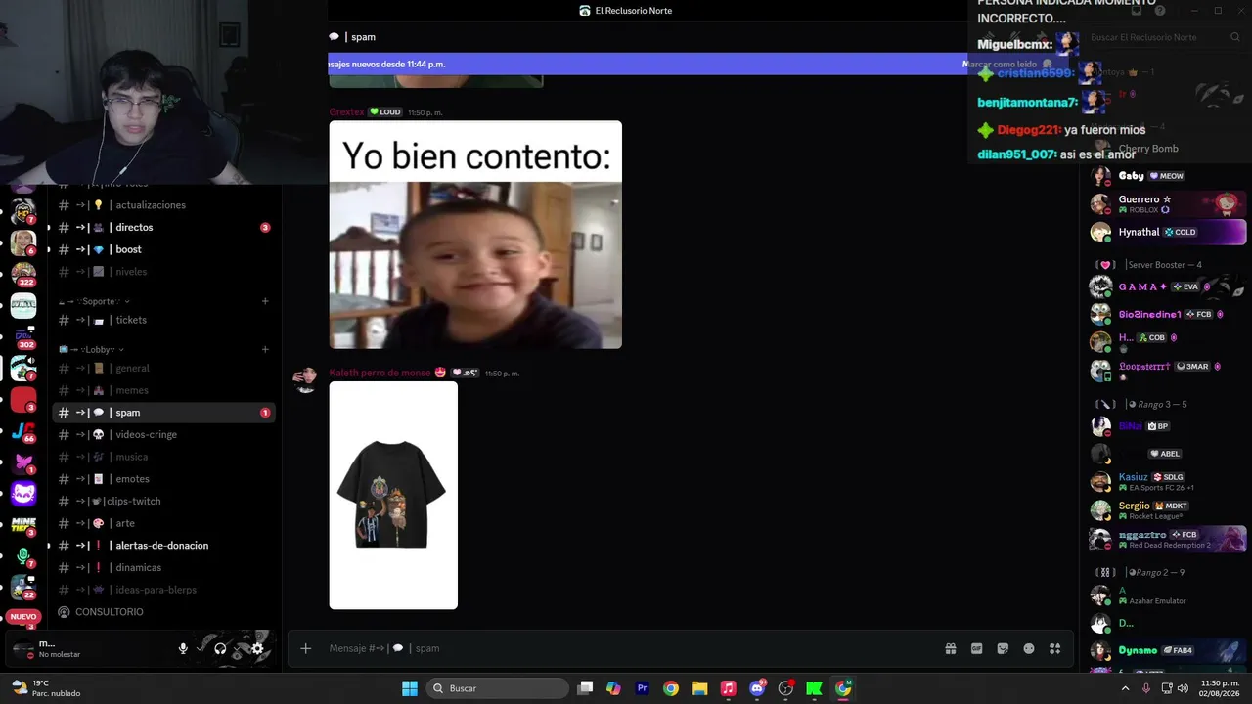Screen dimensions: 1252x704
Task: Open the attachment plus button in message bar
Action: coord(306,648)
